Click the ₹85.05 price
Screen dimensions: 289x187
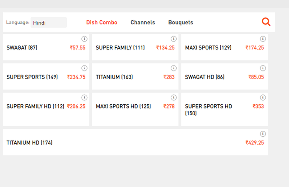[256, 77]
